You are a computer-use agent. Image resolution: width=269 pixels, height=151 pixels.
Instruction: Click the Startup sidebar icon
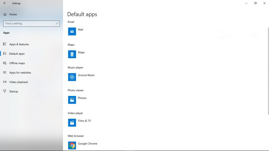[x=4, y=91]
